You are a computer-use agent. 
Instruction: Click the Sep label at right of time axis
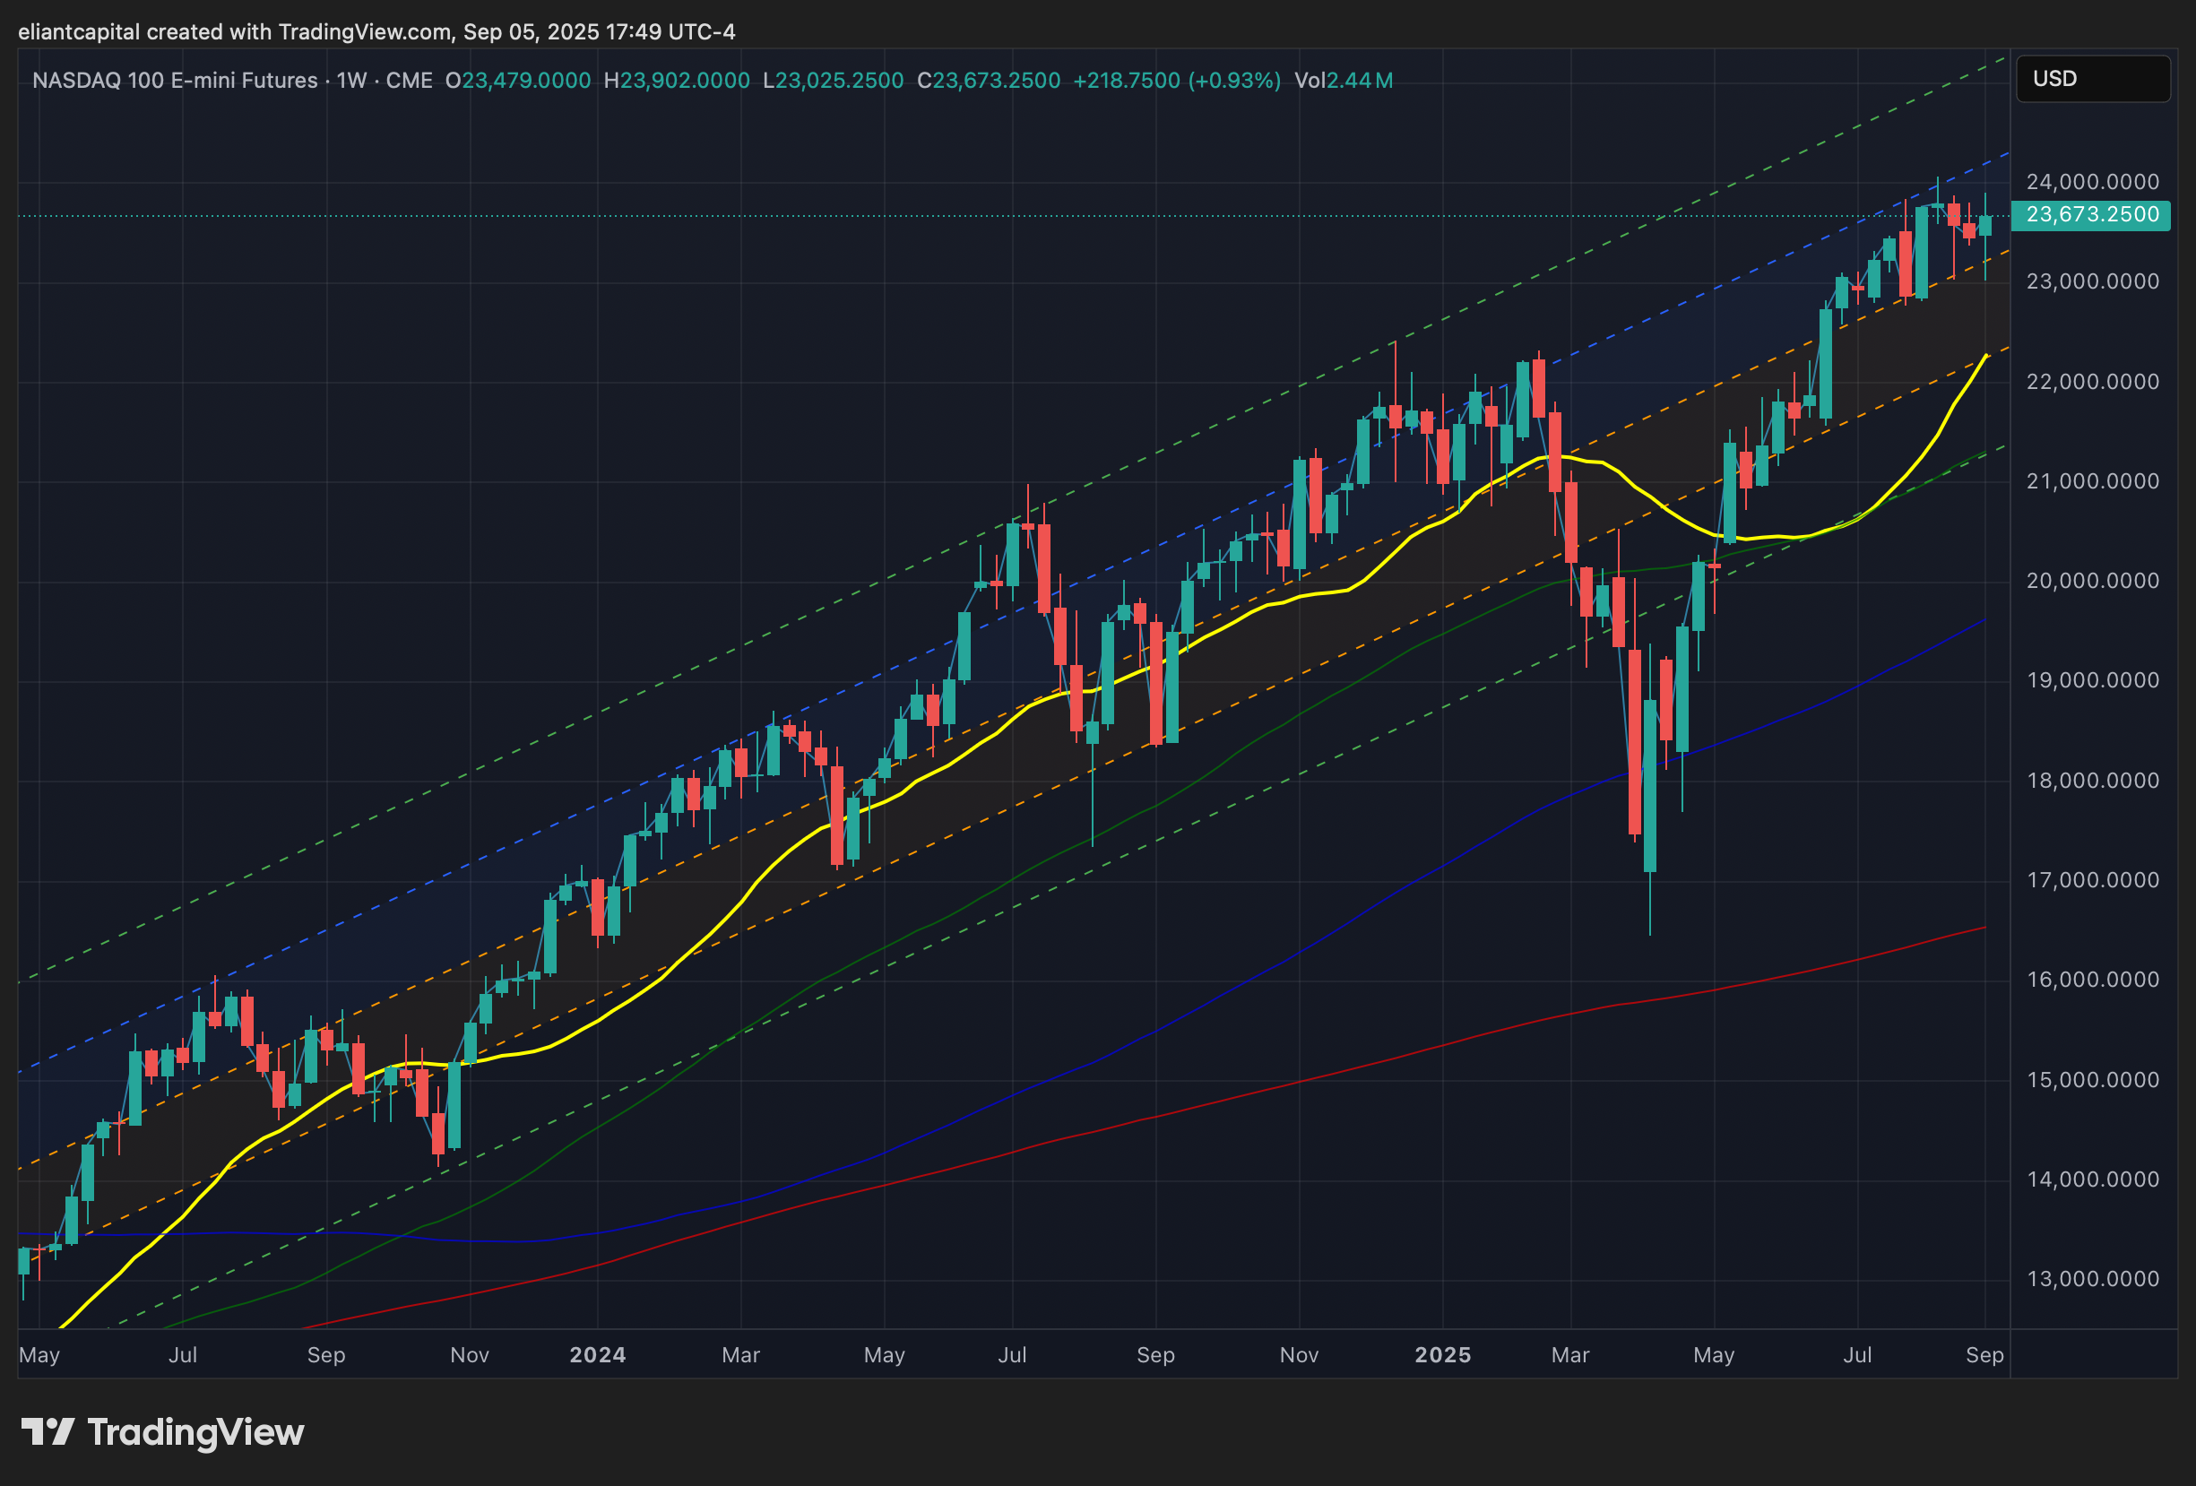(x=1984, y=1354)
